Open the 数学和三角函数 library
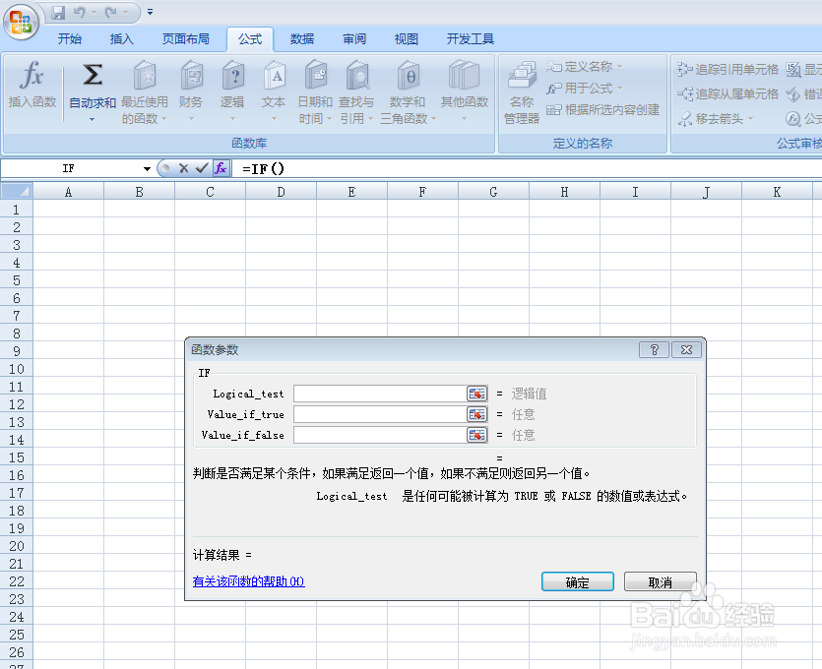 tap(408, 92)
